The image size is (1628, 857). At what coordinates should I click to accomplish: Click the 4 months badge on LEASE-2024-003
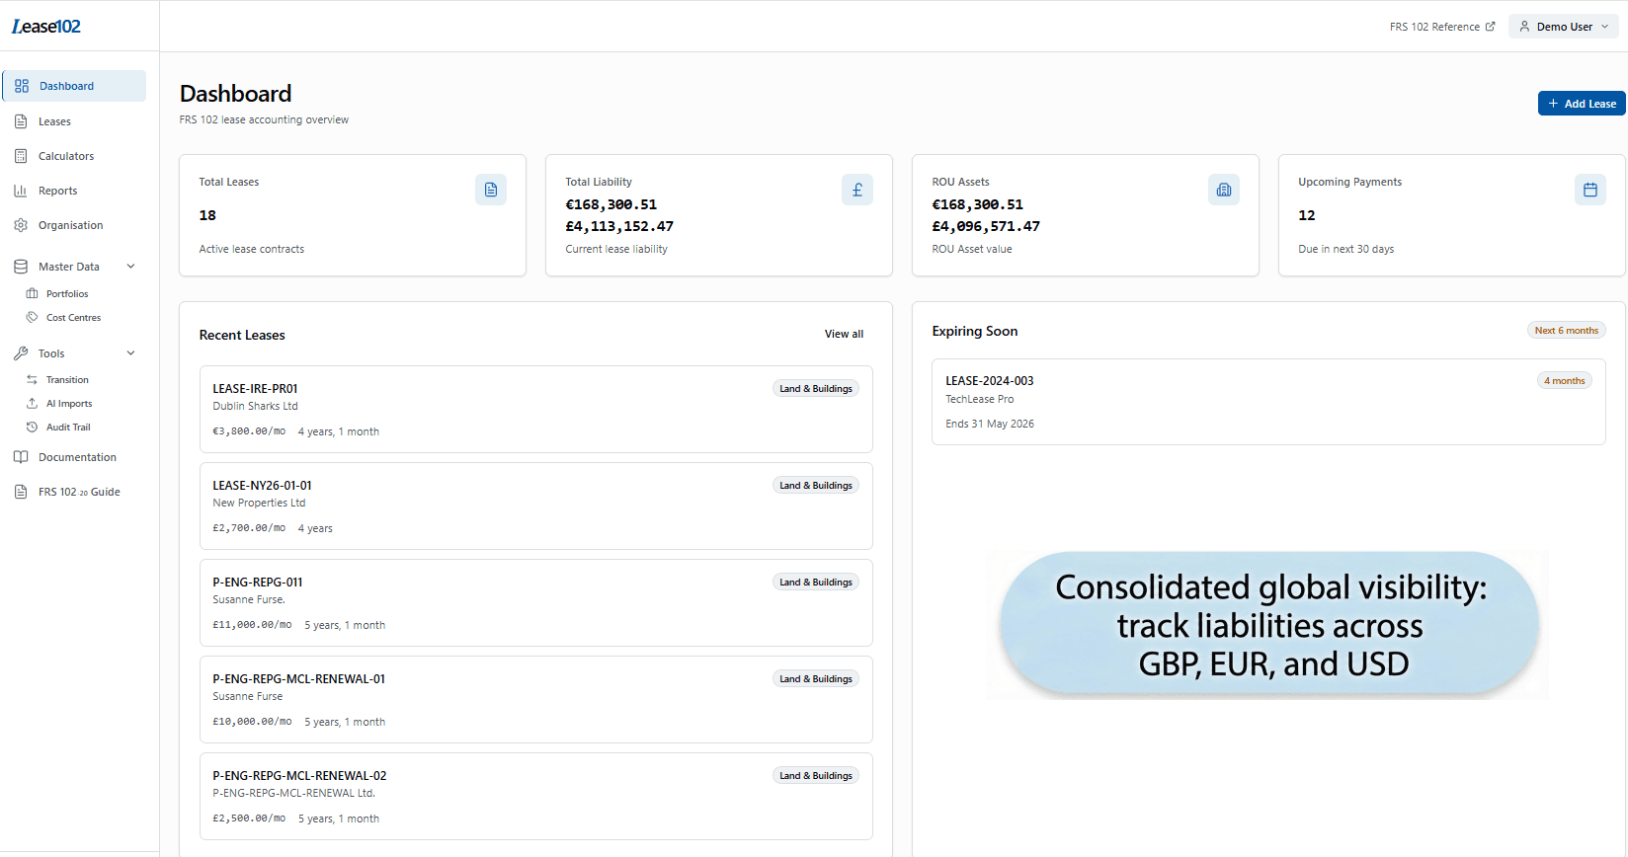click(x=1564, y=381)
